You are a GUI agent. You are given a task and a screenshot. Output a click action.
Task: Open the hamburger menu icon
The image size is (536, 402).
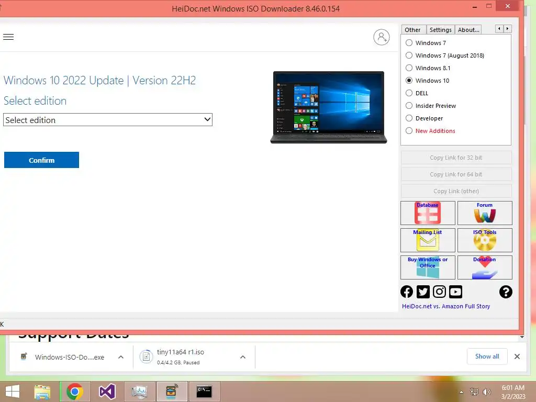tap(8, 37)
